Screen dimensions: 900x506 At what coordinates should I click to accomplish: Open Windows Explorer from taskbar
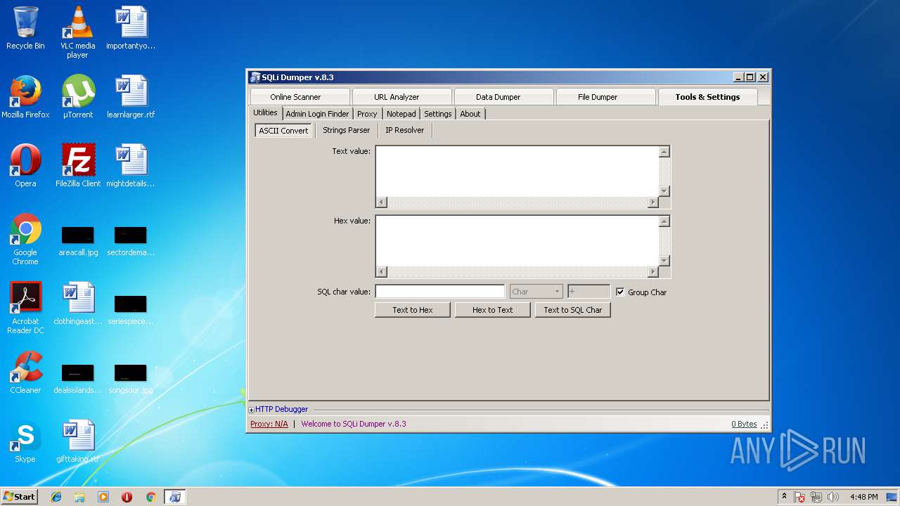79,497
